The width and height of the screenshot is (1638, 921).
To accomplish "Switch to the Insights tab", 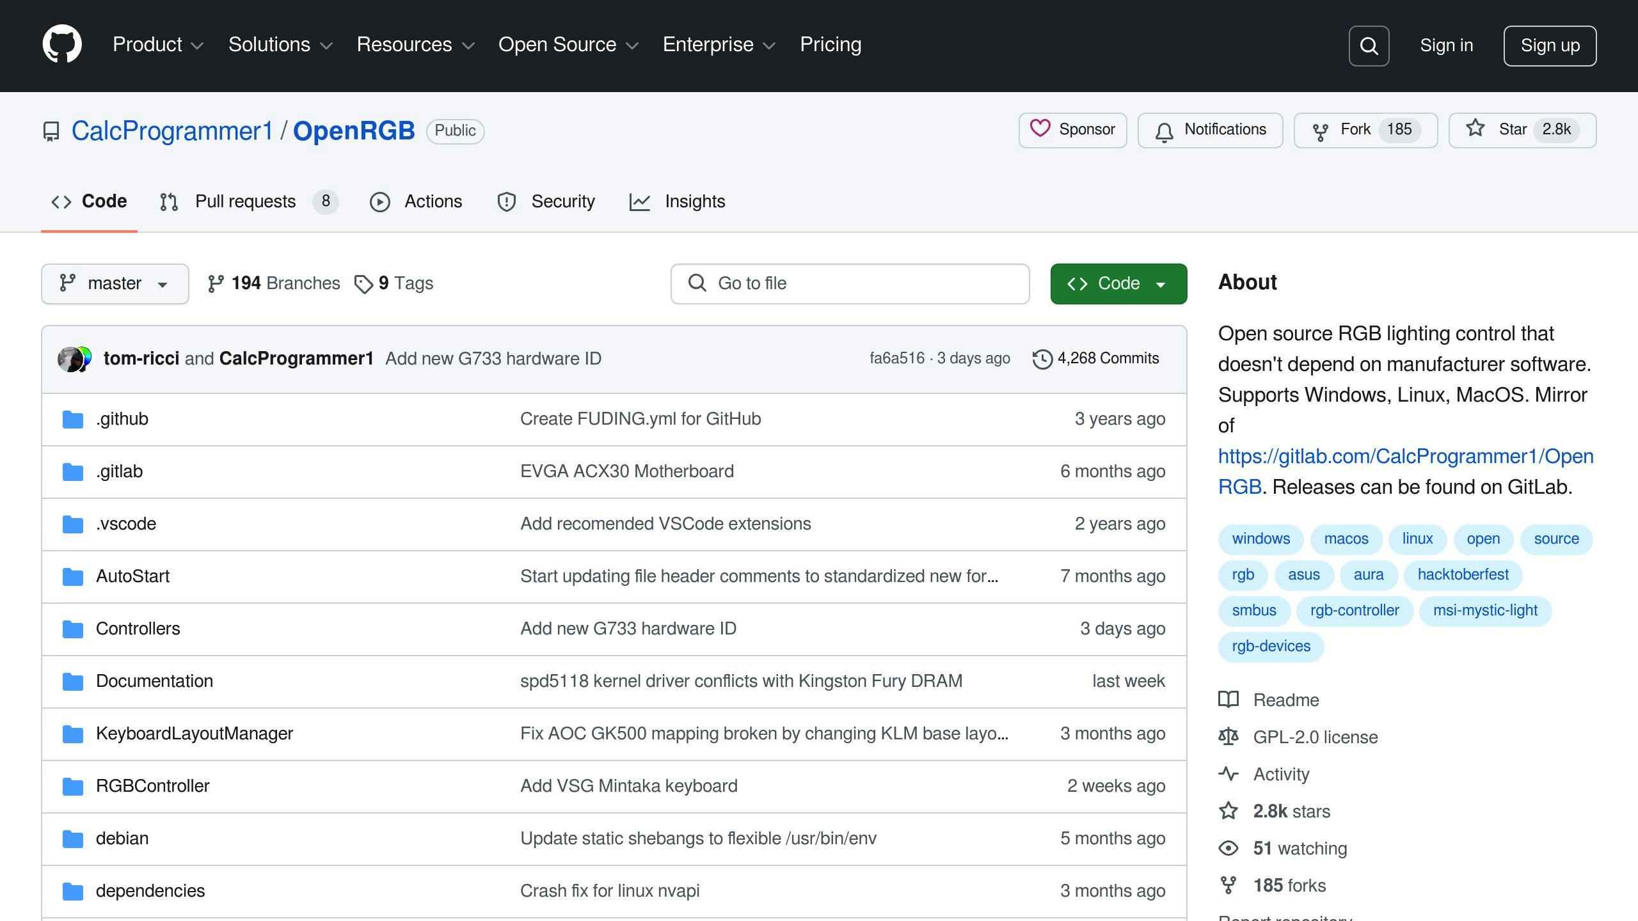I will [x=677, y=202].
